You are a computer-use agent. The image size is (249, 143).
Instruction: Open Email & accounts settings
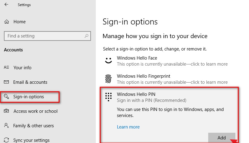(x=30, y=82)
